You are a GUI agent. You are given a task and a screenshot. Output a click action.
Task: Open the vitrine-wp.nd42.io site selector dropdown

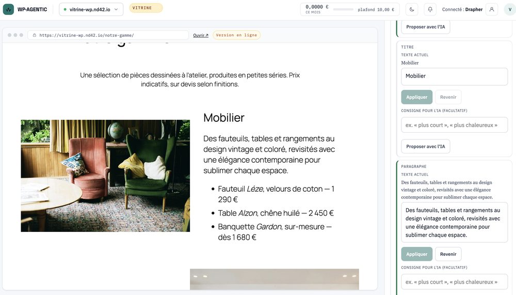[x=91, y=9]
